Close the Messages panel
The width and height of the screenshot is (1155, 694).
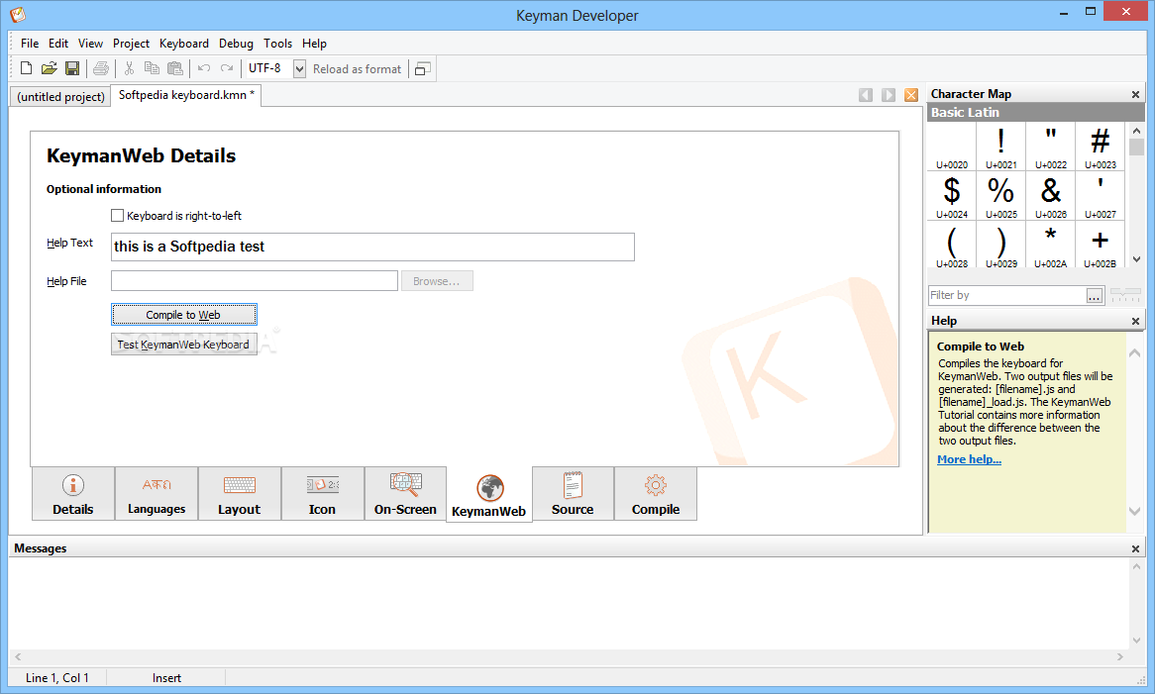(x=1135, y=548)
